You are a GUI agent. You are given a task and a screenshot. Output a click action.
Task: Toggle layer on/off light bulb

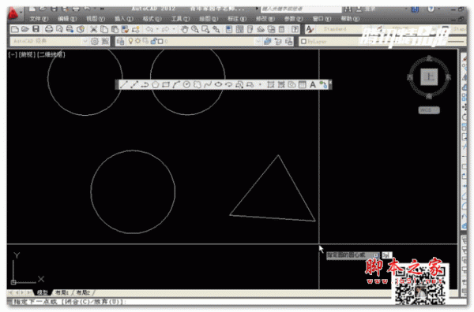pos(130,41)
